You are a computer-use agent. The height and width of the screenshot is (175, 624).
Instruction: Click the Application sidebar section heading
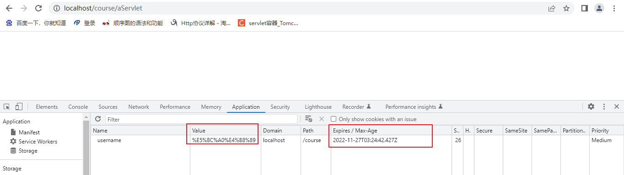pyautogui.click(x=16, y=122)
